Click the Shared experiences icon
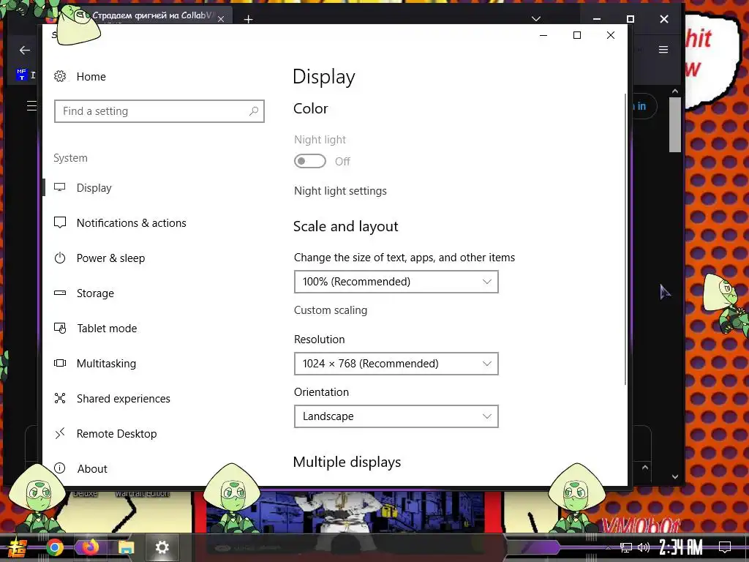The width and height of the screenshot is (749, 562). point(60,399)
